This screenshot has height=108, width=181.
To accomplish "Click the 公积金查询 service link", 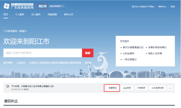I will coord(129,53).
